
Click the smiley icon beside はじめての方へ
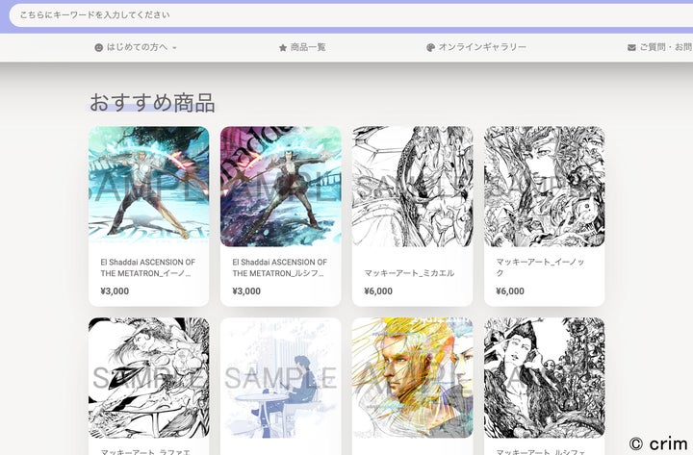pyautogui.click(x=99, y=47)
